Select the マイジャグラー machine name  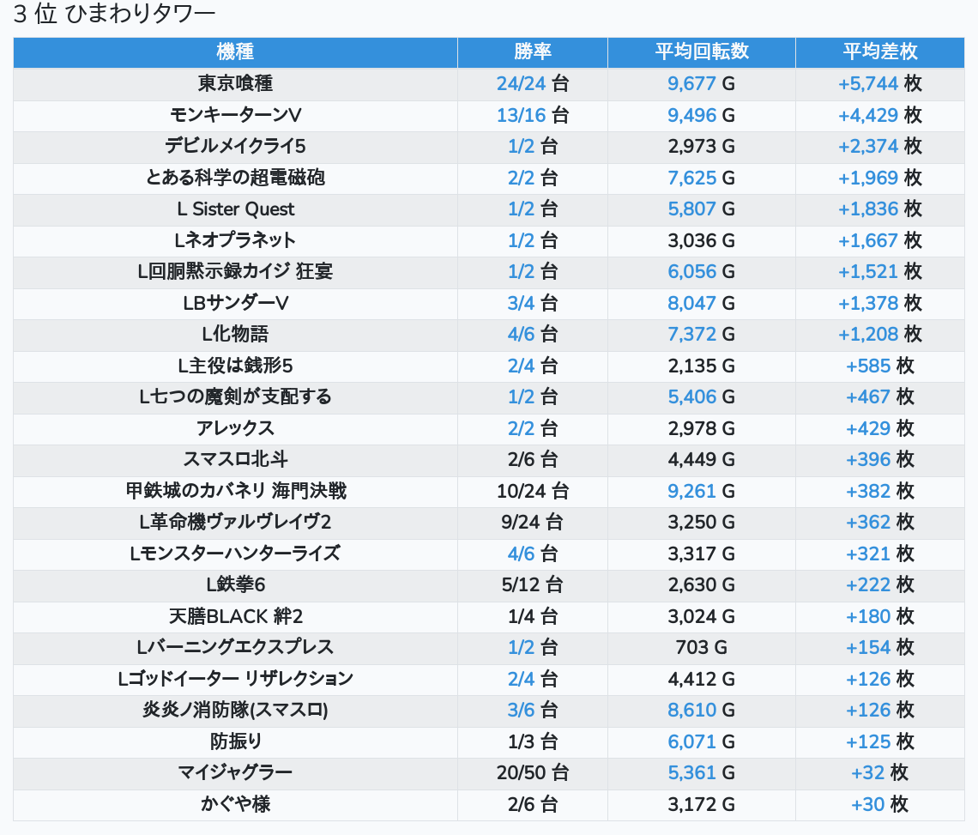click(235, 772)
